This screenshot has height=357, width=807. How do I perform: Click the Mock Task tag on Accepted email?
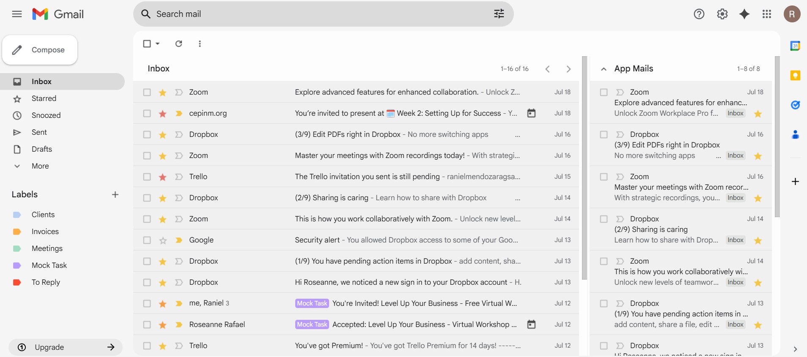[312, 324]
